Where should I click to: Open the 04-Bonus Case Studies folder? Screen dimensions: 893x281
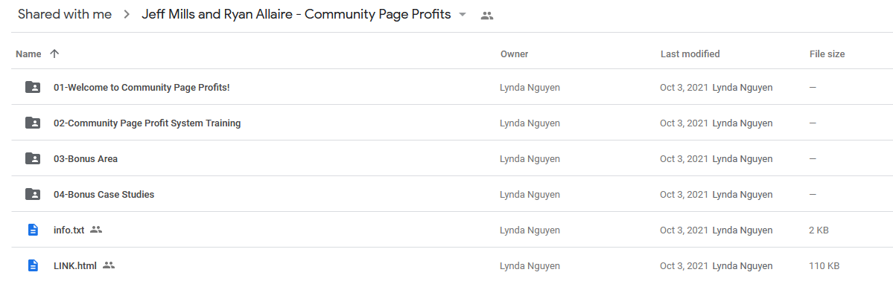pos(104,195)
